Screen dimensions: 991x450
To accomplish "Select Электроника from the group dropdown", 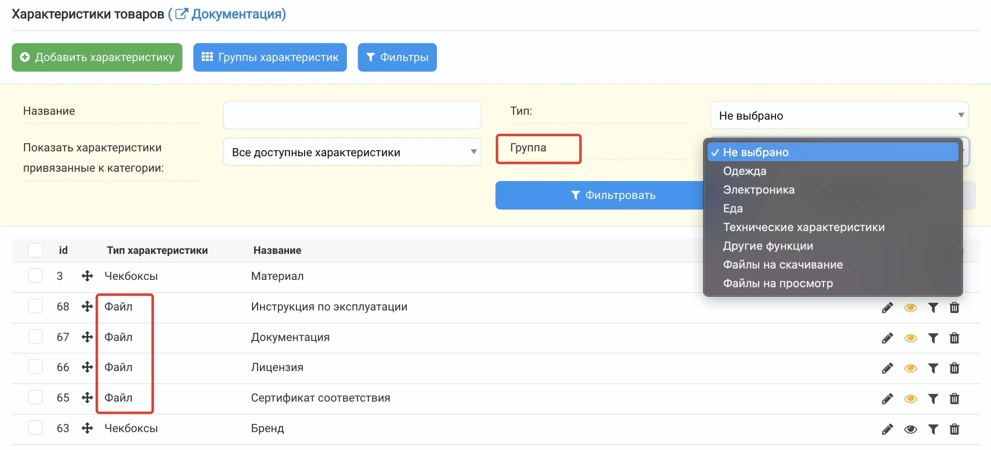I will tap(759, 189).
